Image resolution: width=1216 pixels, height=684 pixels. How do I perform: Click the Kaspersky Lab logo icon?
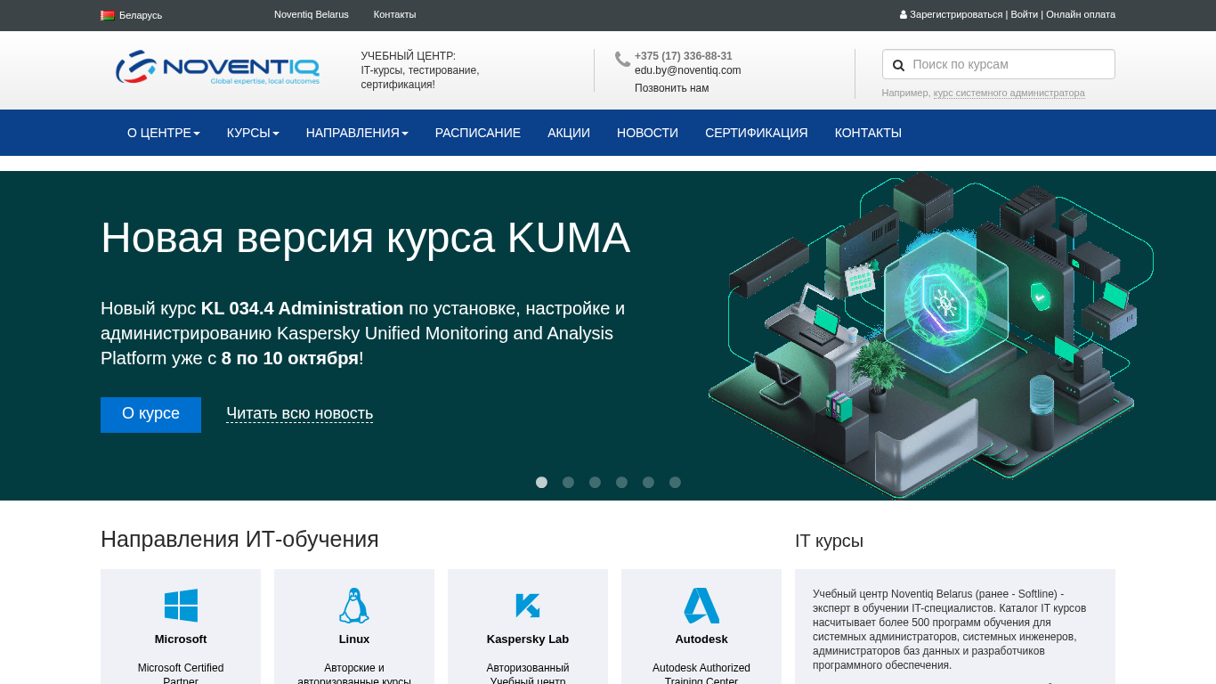click(x=528, y=606)
